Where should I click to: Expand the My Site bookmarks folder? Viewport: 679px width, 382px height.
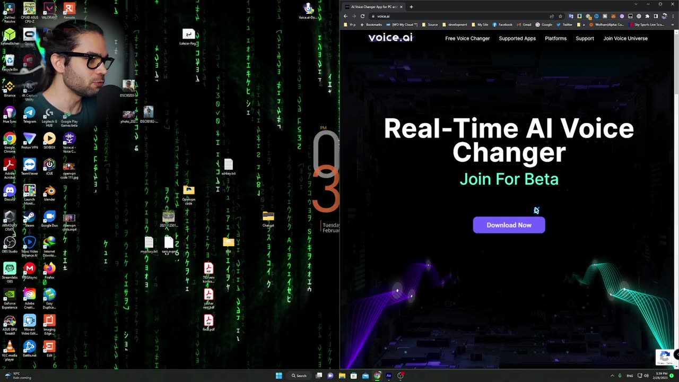point(480,24)
